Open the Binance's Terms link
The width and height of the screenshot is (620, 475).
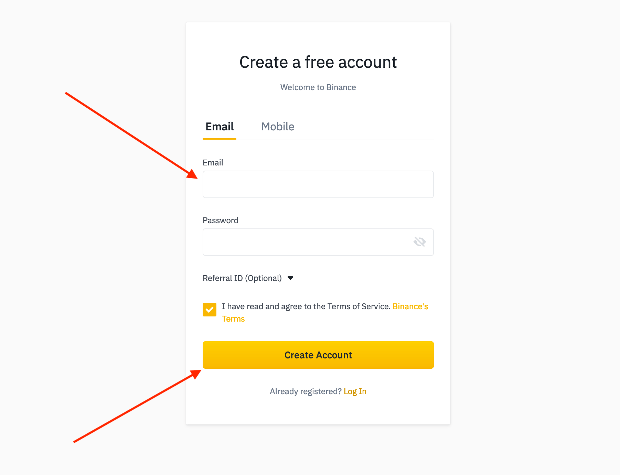point(410,306)
